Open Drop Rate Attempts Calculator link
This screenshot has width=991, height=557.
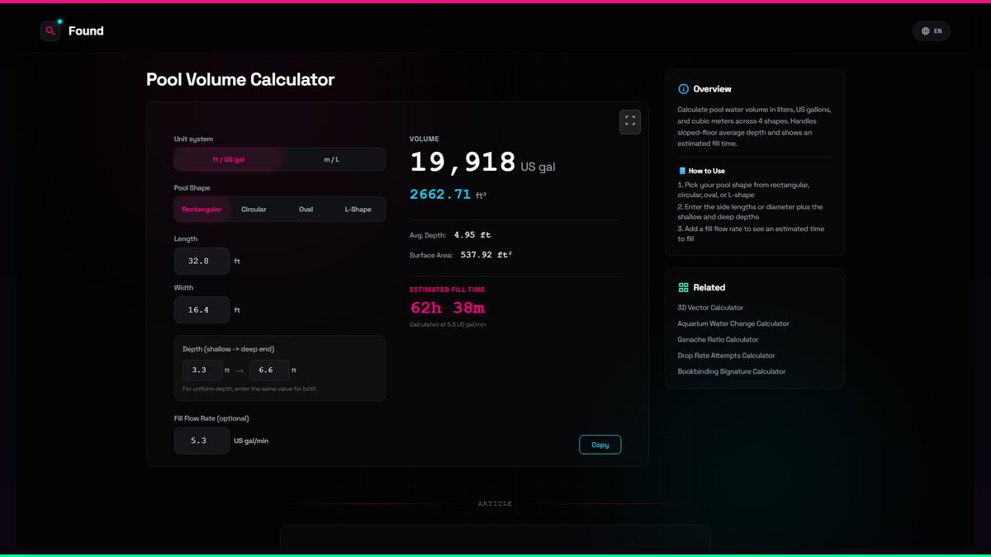(726, 356)
